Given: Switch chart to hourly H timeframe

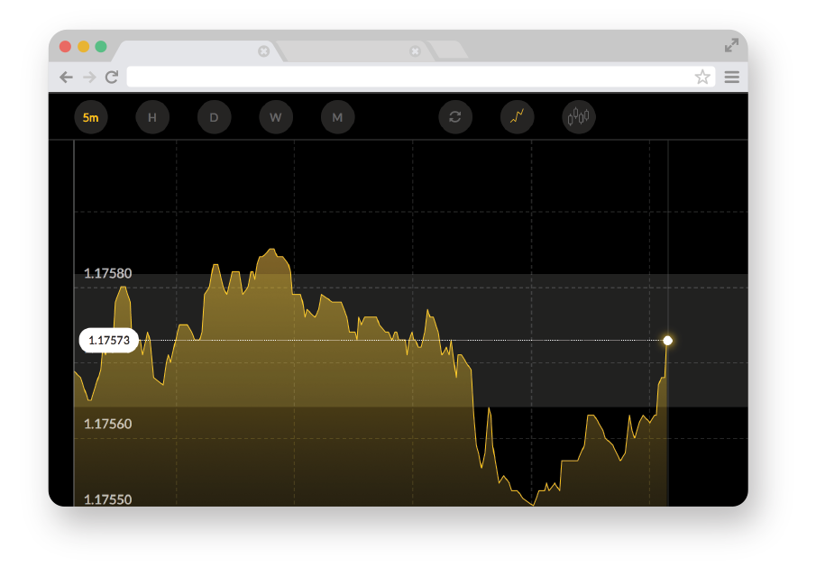Looking at the screenshot, I should (152, 117).
